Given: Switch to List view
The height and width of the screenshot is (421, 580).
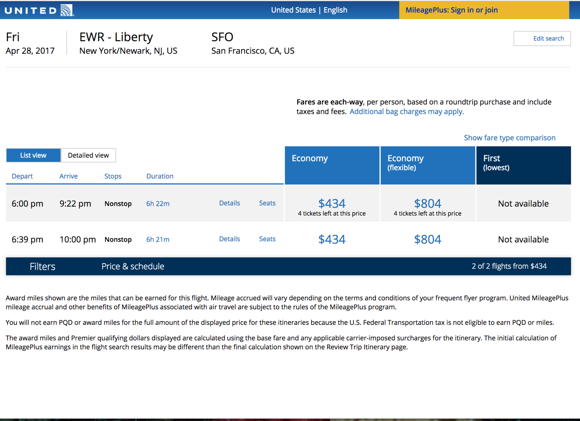Looking at the screenshot, I should 33,155.
